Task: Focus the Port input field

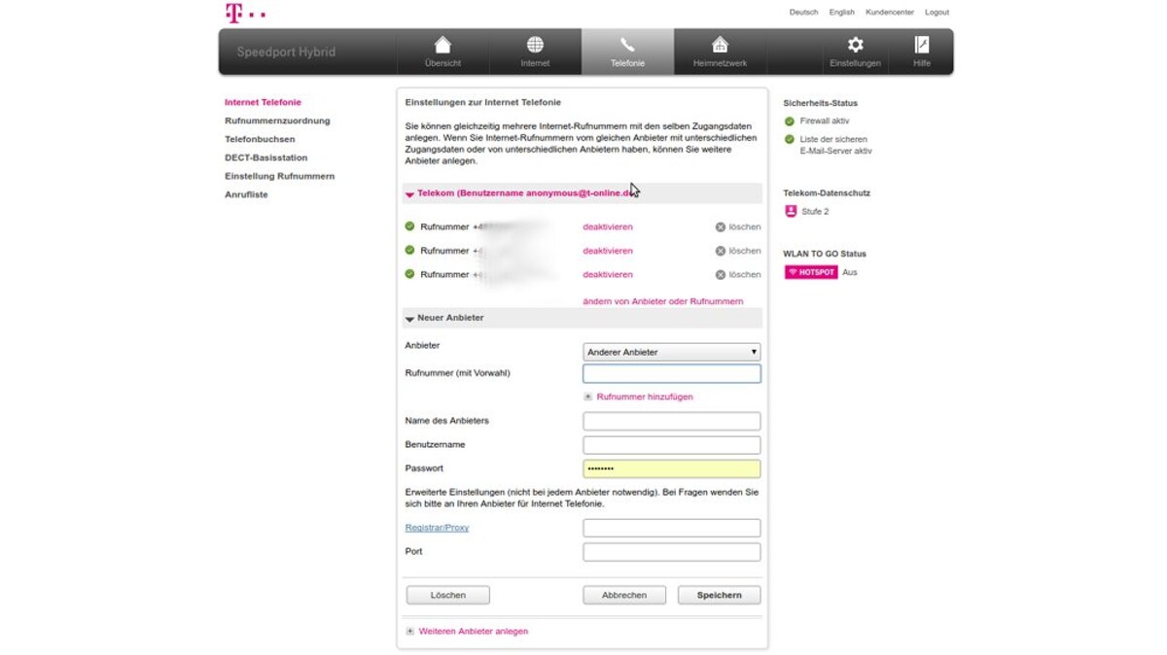Action: 672,552
